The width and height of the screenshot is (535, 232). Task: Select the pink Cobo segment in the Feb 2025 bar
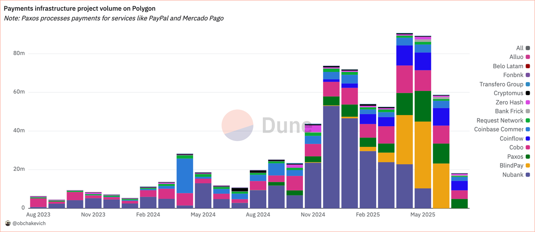(x=368, y=131)
